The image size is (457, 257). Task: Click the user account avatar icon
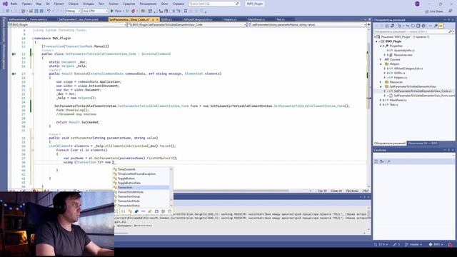(x=417, y=4)
